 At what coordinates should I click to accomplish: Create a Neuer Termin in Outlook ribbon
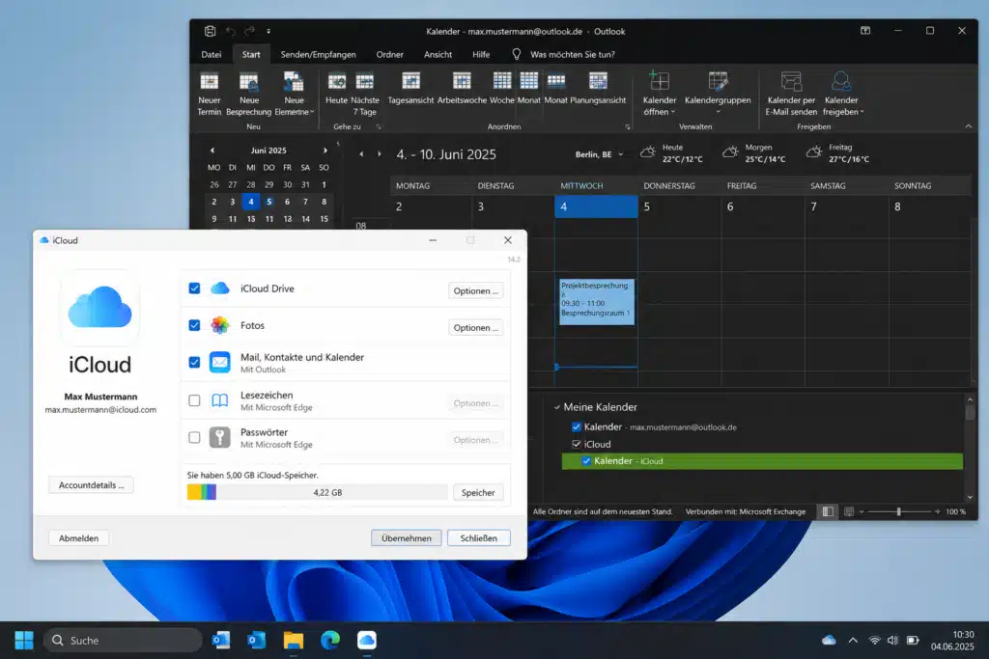[209, 94]
